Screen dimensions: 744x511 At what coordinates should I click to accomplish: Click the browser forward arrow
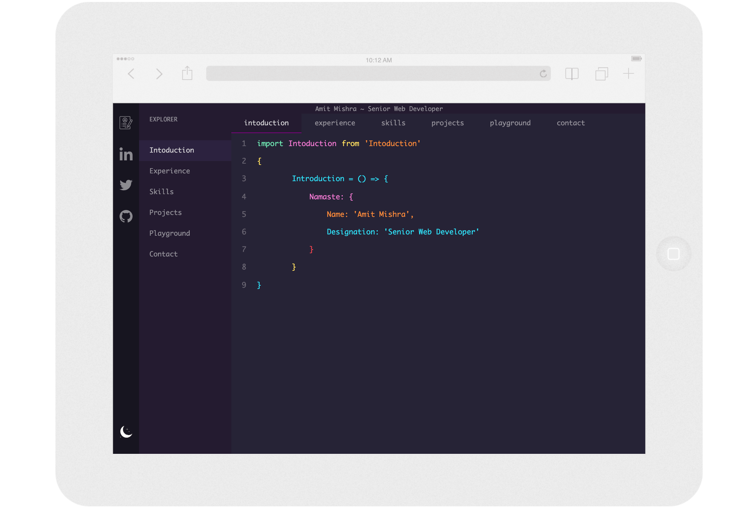[x=159, y=74]
